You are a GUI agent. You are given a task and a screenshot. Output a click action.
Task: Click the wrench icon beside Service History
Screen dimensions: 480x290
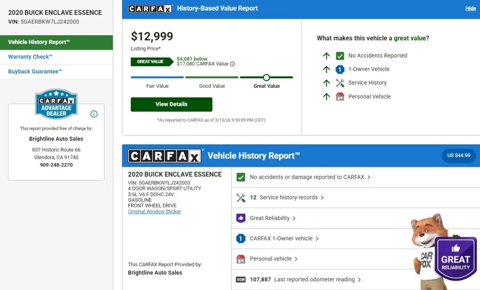[340, 83]
